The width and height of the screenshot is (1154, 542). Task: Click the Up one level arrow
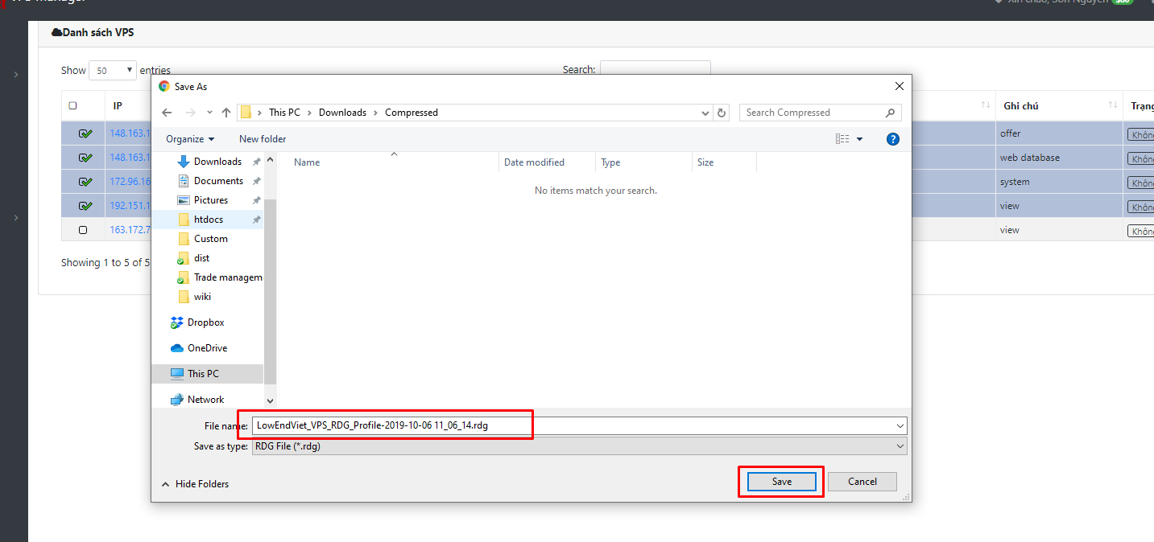[x=226, y=113]
